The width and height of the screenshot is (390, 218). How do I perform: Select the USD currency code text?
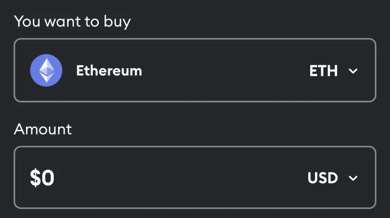click(322, 178)
